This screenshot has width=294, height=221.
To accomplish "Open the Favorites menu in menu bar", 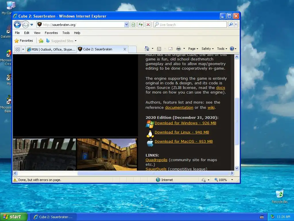I will pos(51,33).
